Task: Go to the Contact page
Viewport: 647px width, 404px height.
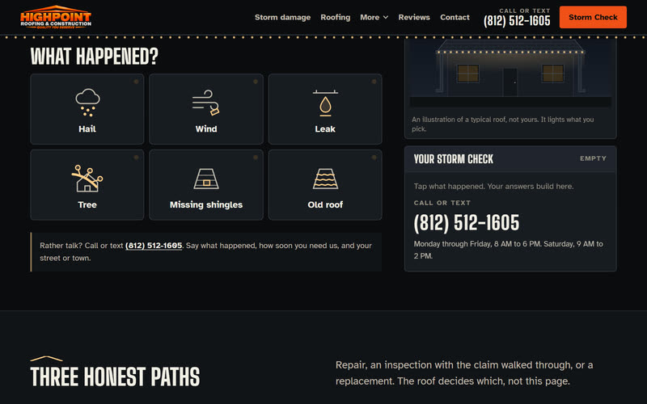Action: pyautogui.click(x=455, y=17)
